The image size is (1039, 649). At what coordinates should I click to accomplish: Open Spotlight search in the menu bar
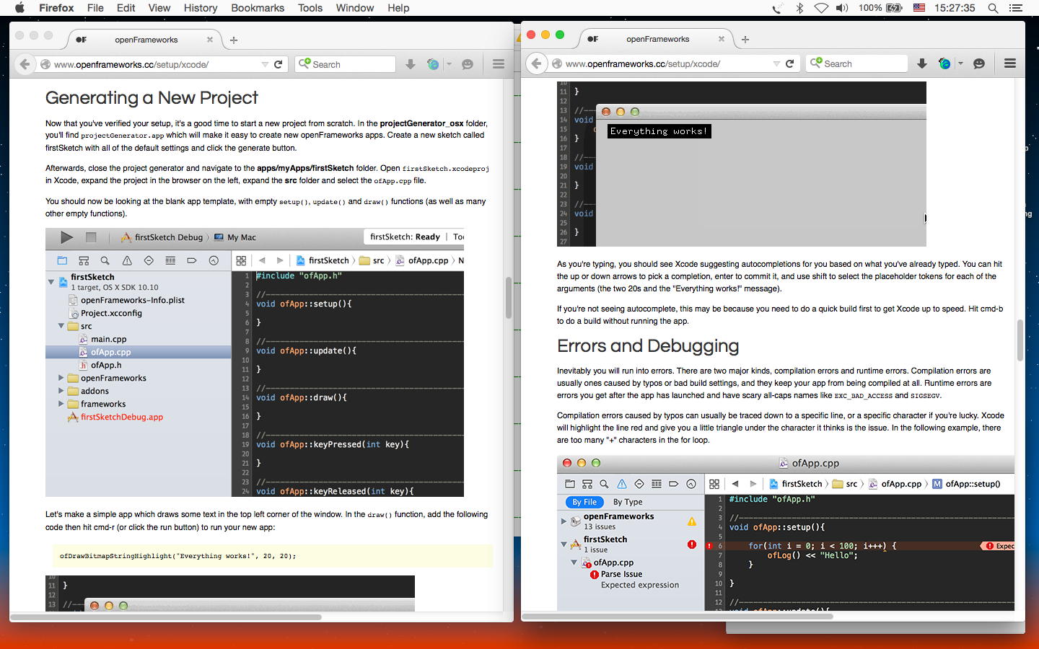[993, 8]
